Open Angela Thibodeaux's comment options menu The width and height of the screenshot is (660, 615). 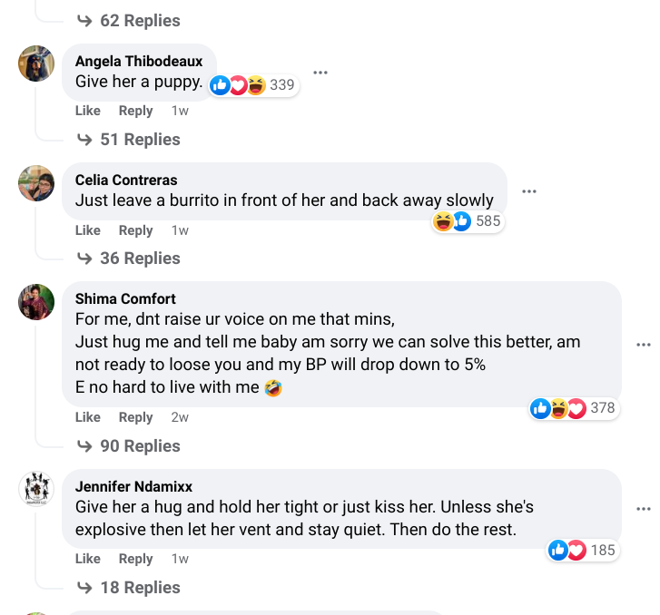[x=320, y=73]
